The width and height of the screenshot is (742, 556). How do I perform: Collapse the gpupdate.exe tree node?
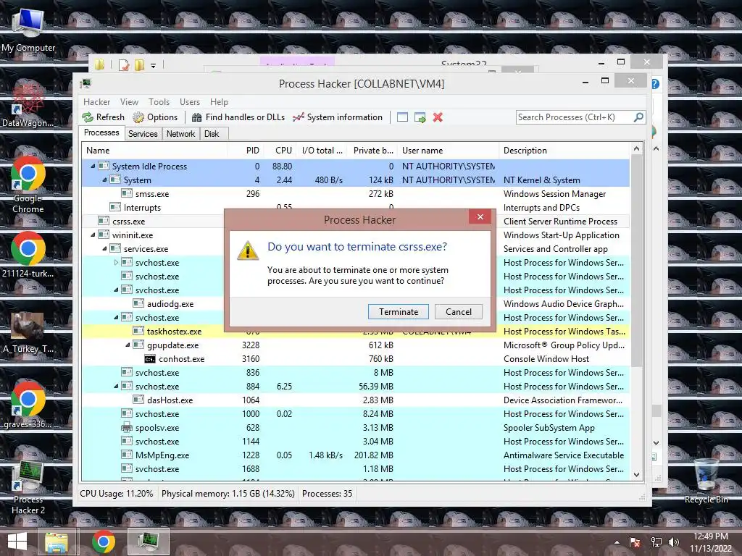coord(128,345)
